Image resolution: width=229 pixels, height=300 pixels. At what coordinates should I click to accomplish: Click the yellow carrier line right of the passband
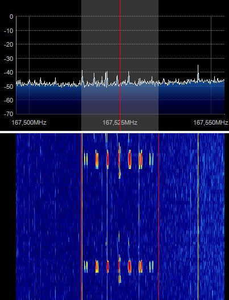coord(198,216)
